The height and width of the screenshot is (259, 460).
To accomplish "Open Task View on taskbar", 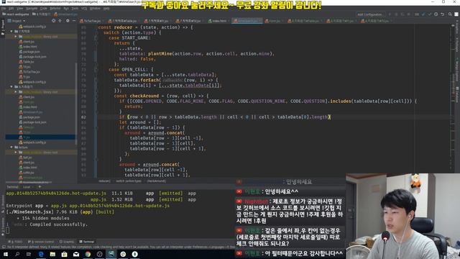I will [x=29, y=254].
